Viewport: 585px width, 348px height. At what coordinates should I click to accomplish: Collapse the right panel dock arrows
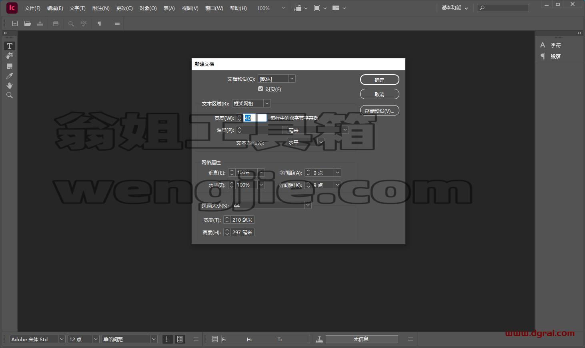coord(579,33)
